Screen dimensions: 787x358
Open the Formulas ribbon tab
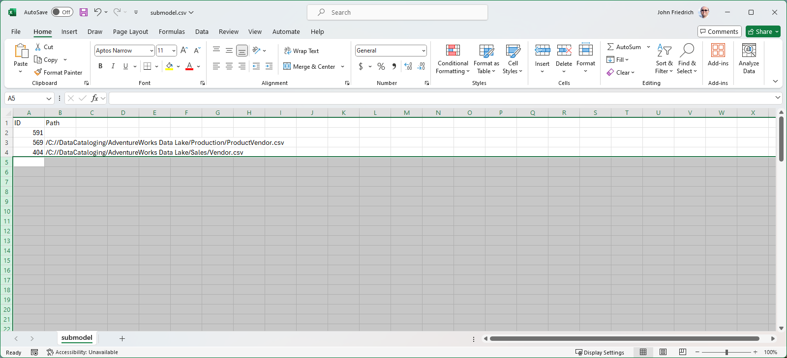[172, 31]
